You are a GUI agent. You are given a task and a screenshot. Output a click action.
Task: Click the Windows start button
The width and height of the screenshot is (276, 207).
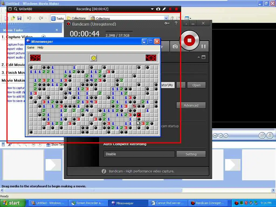click(13, 203)
